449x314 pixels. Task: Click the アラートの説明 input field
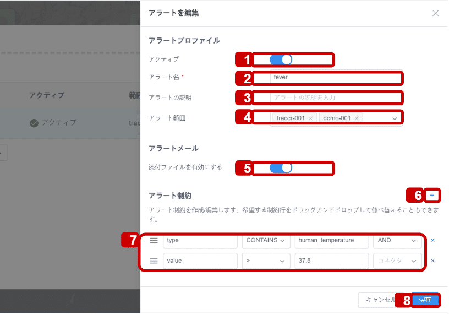[336, 98]
